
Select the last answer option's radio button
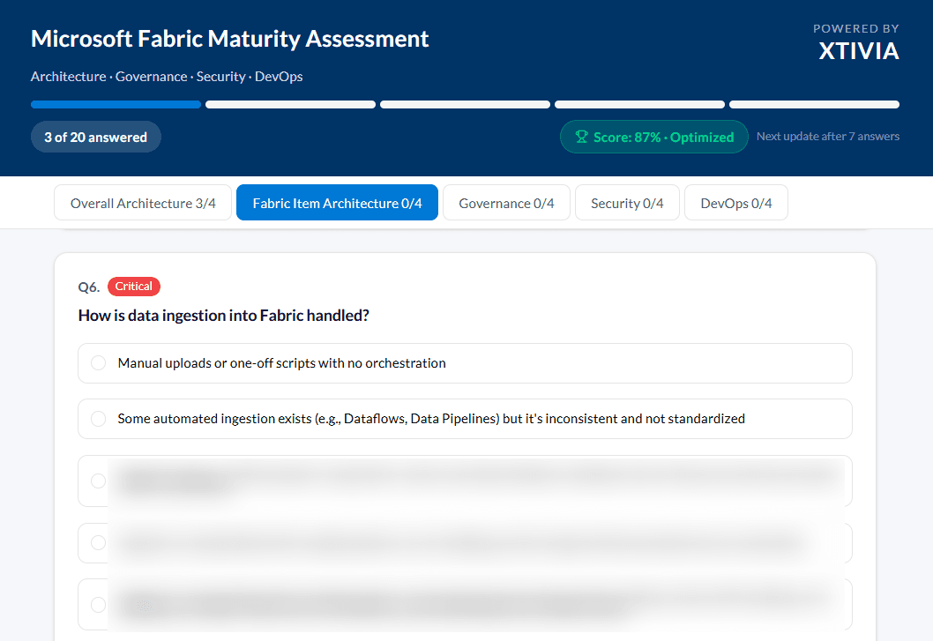pyautogui.click(x=98, y=605)
